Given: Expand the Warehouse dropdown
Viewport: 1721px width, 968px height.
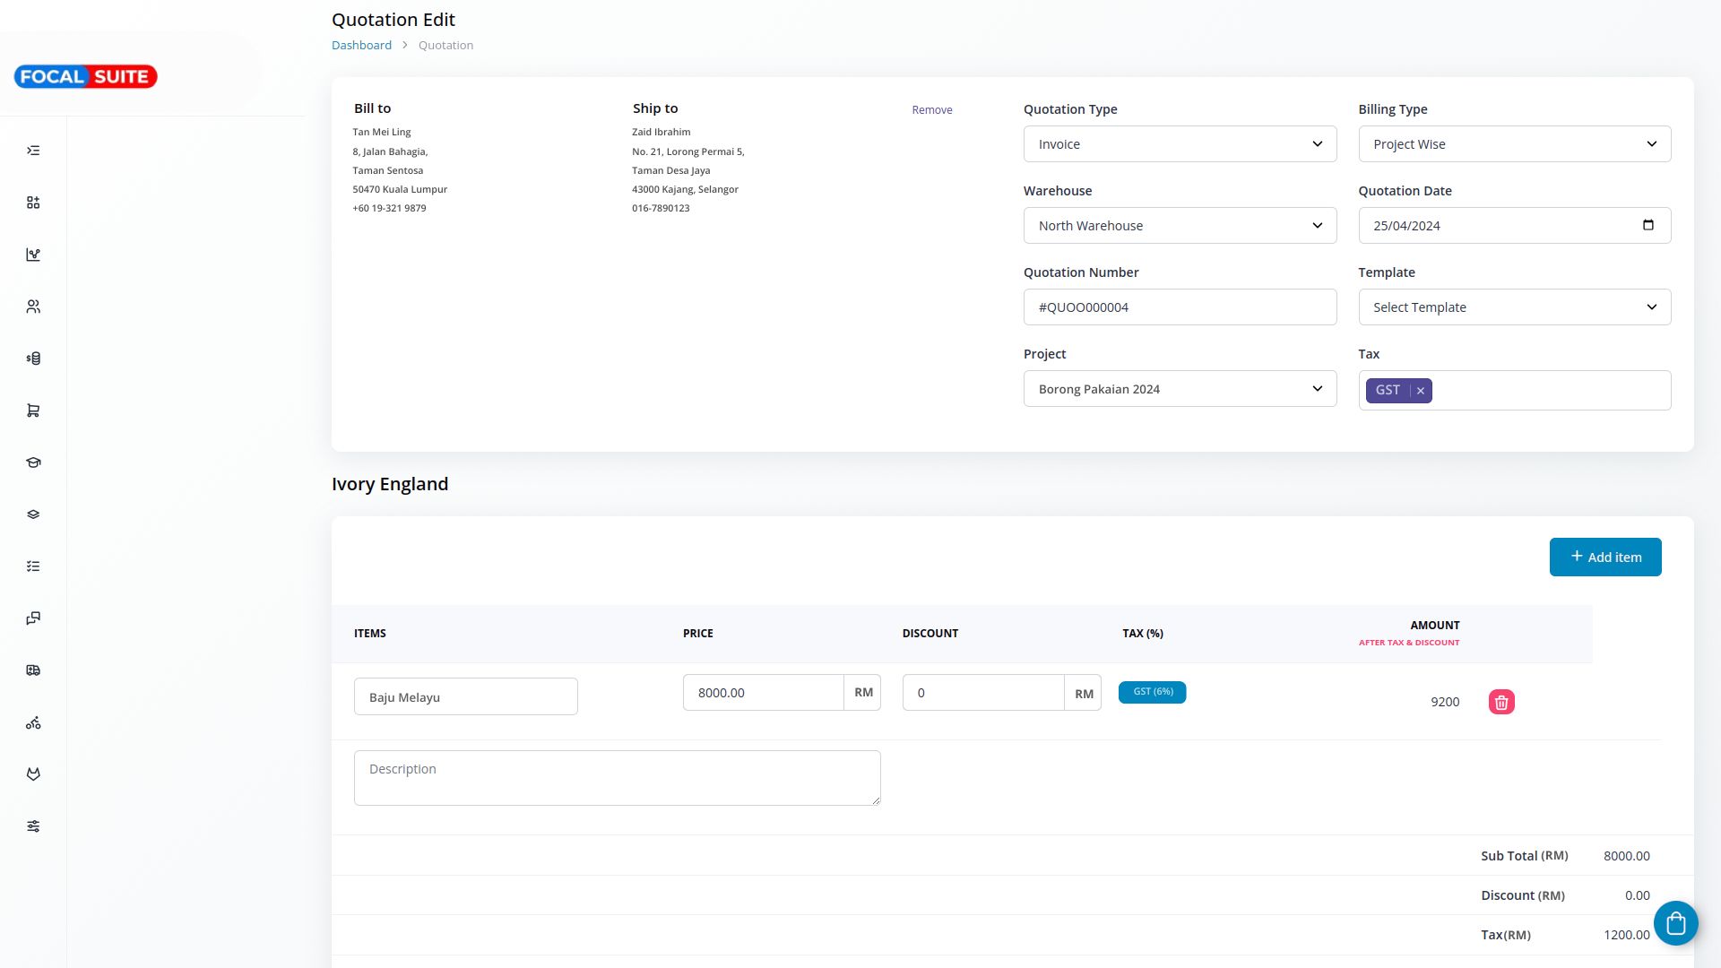Looking at the screenshot, I should [x=1180, y=226].
